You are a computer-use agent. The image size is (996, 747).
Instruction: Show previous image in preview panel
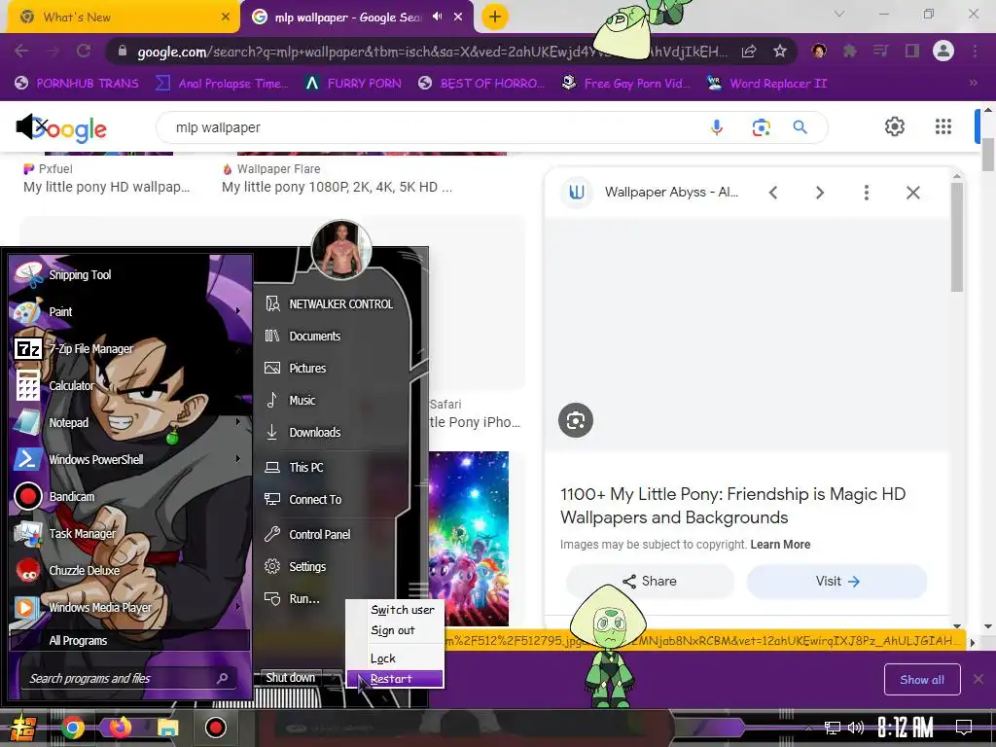[x=773, y=193]
